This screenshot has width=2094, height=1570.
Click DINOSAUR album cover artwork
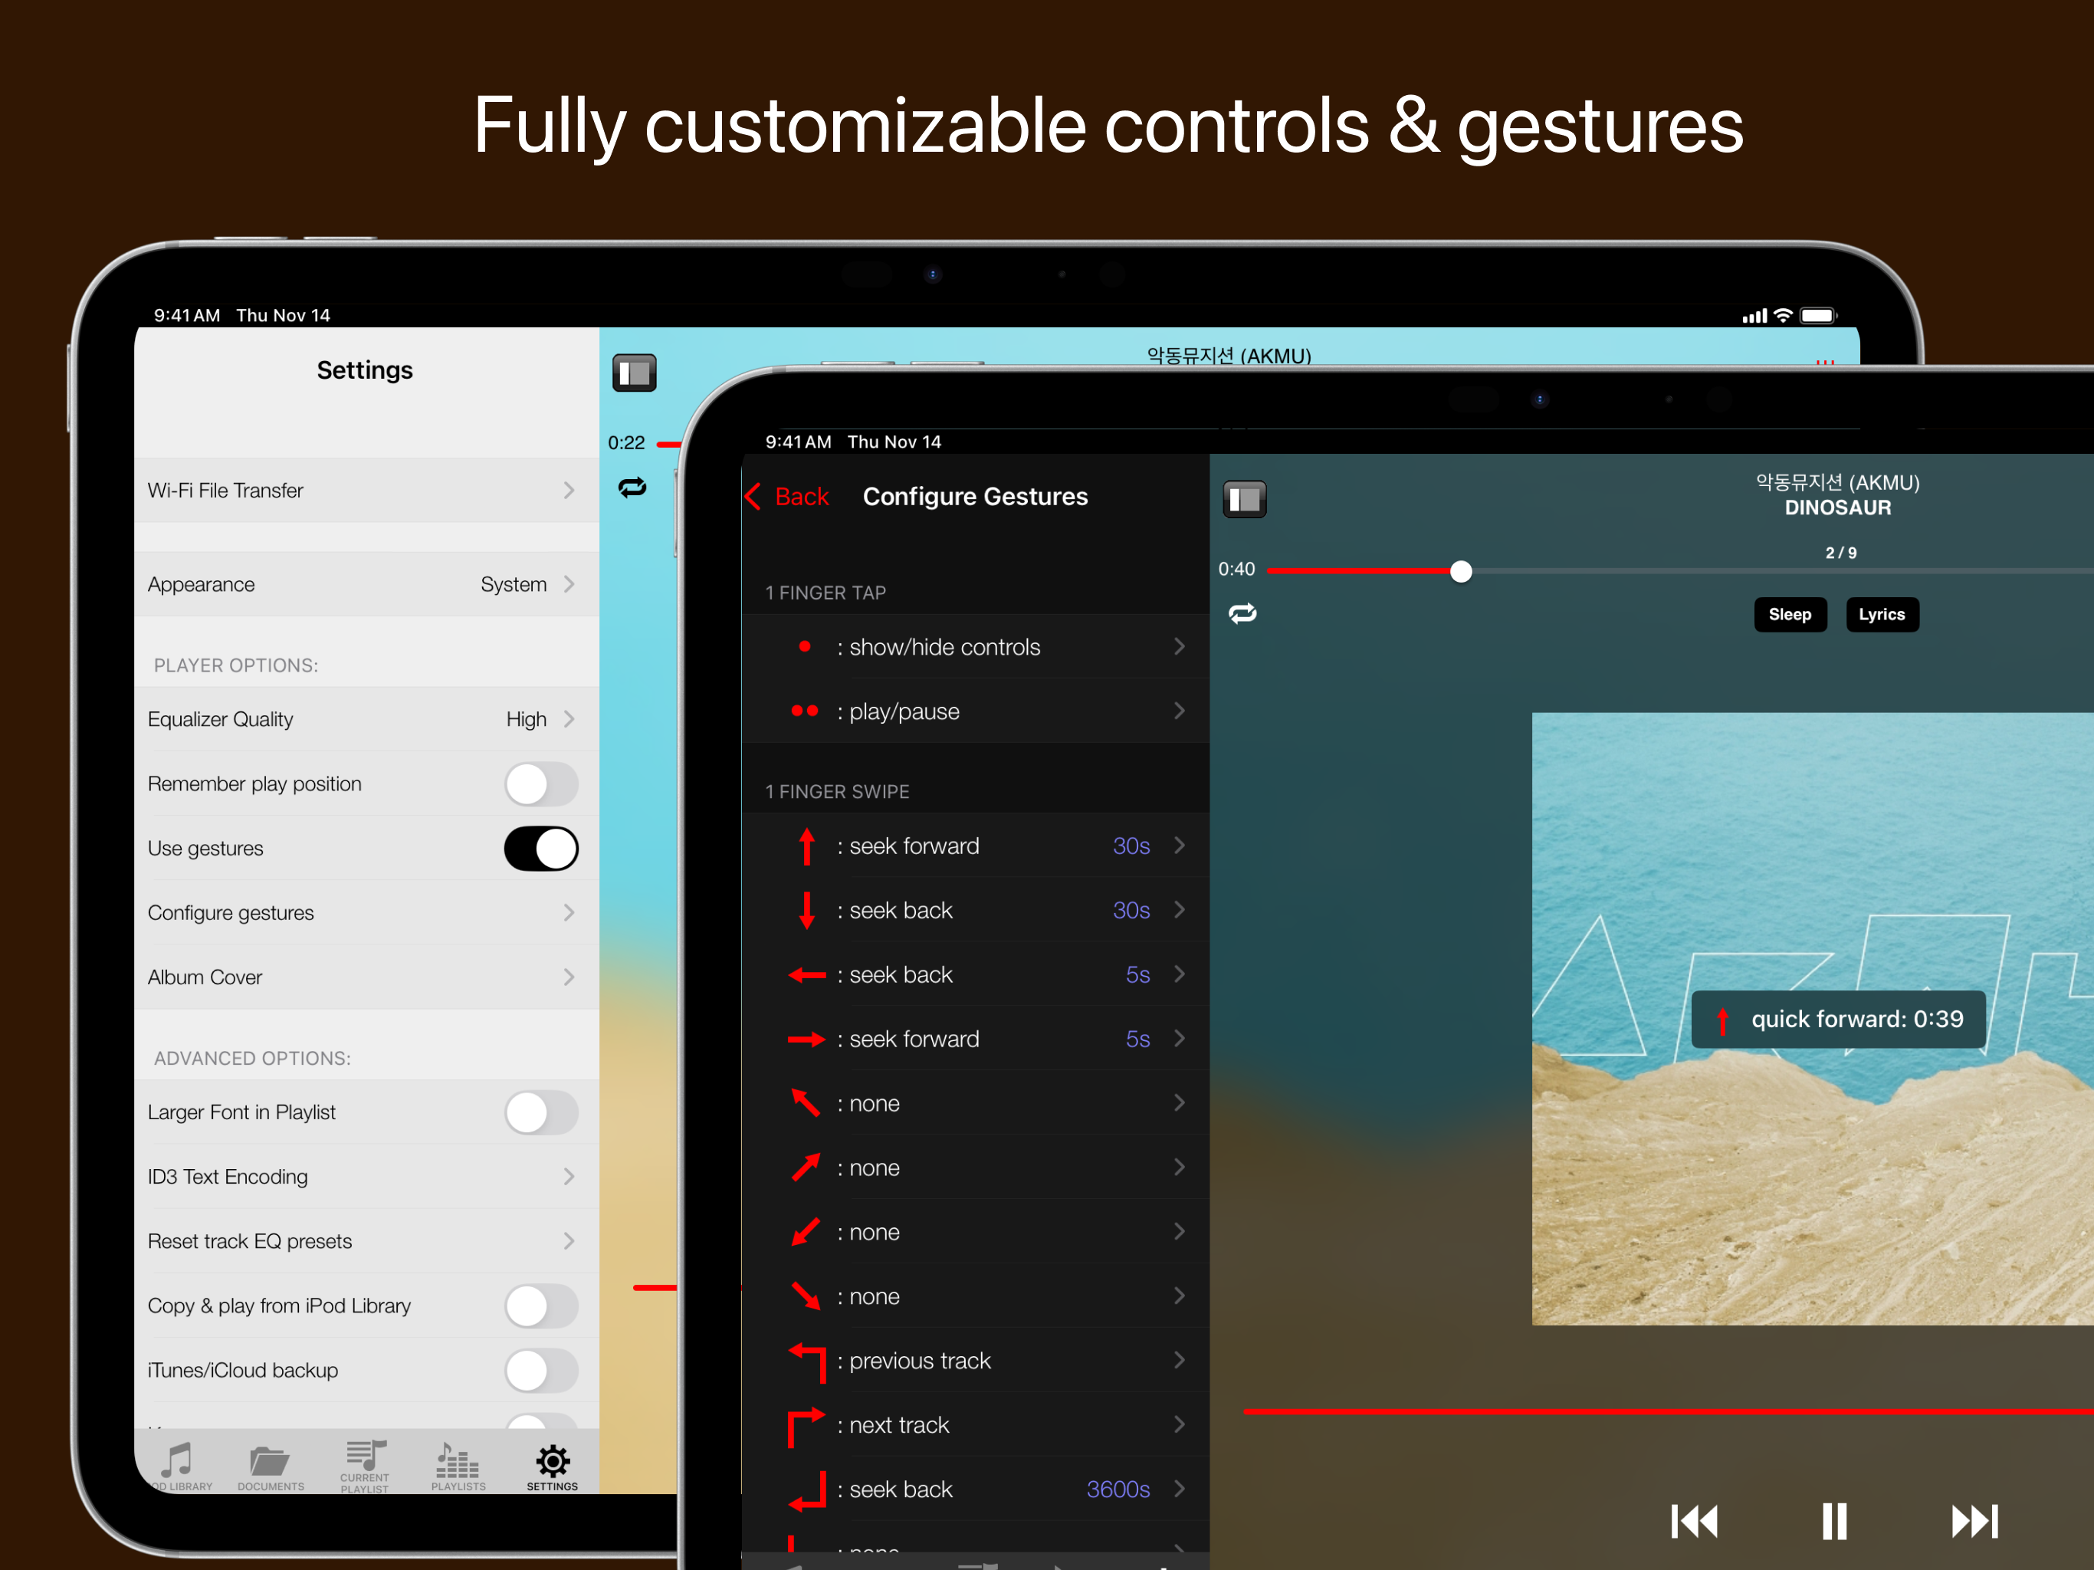[x=1812, y=1019]
